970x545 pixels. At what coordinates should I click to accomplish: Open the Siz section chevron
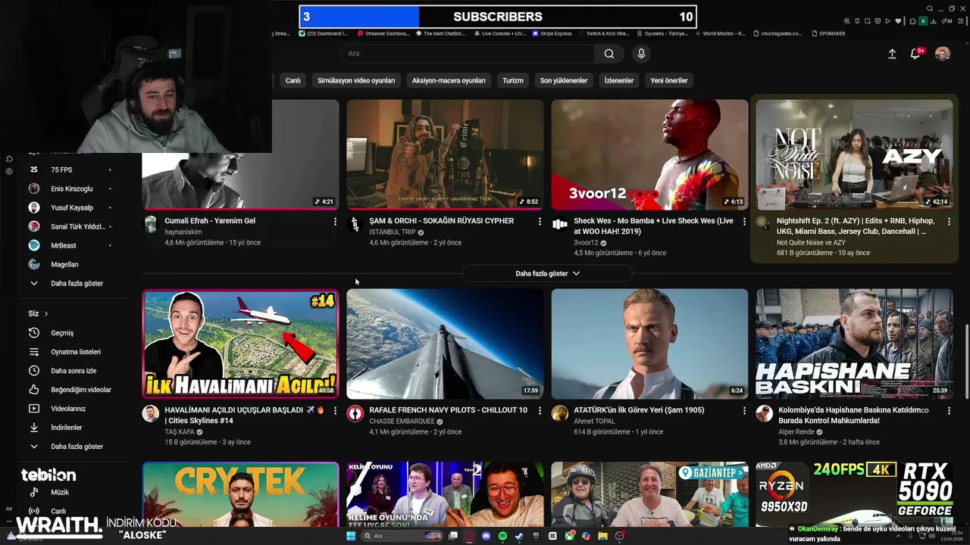46,314
